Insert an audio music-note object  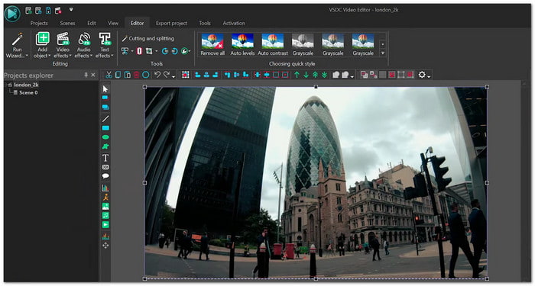pyautogui.click(x=105, y=216)
